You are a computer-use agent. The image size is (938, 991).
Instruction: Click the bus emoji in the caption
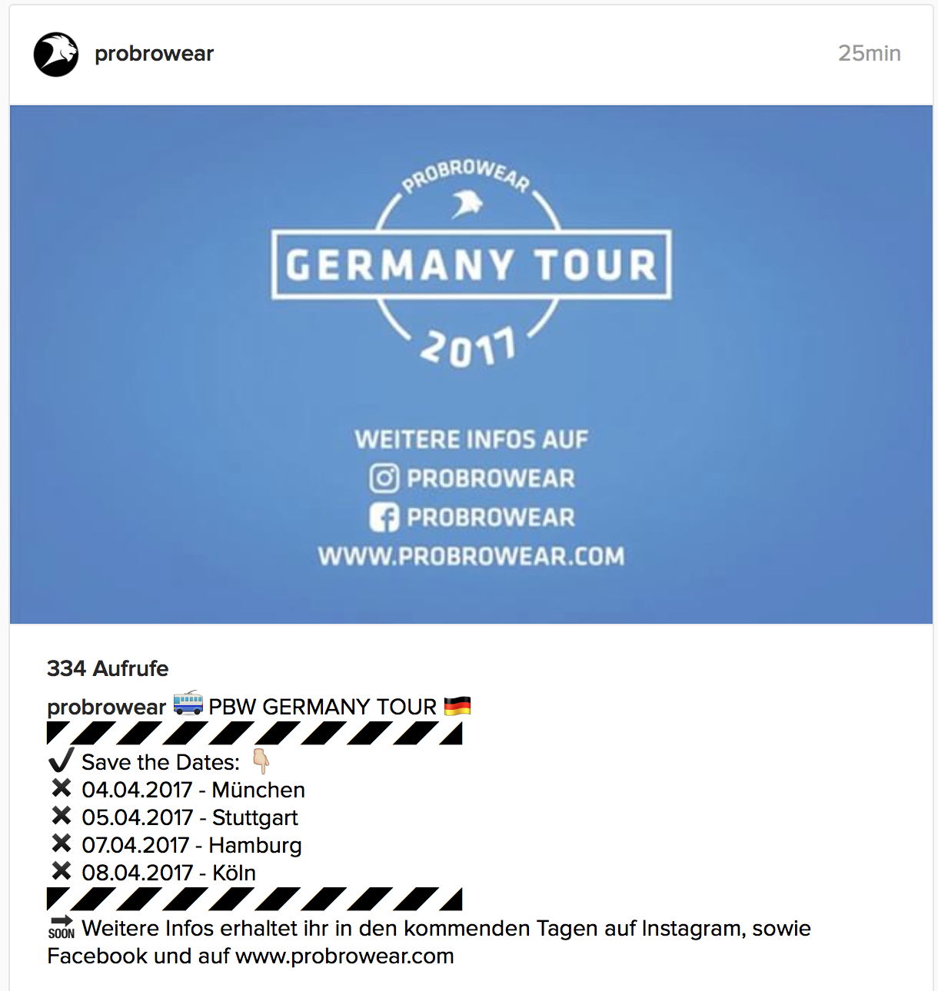click(x=188, y=704)
